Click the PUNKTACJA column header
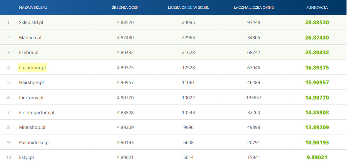The height and width of the screenshot is (166, 347). [x=317, y=7]
